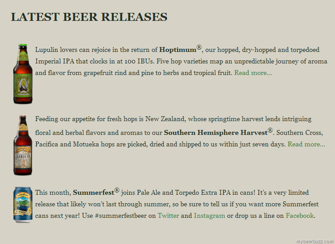Screen dimensions: 335x244
Task: Click the bold Southern Hemisphere Harvest name
Action: (215, 133)
